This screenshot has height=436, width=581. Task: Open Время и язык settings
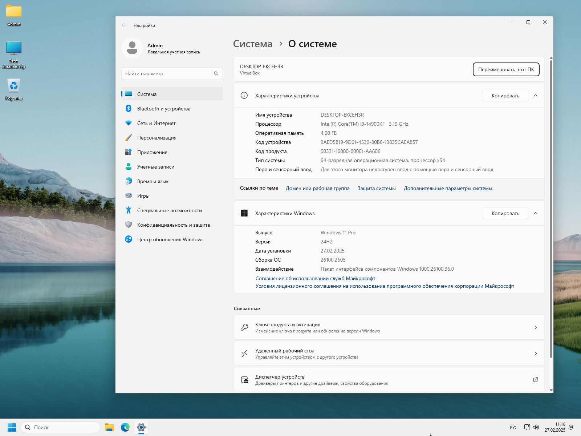172,181
